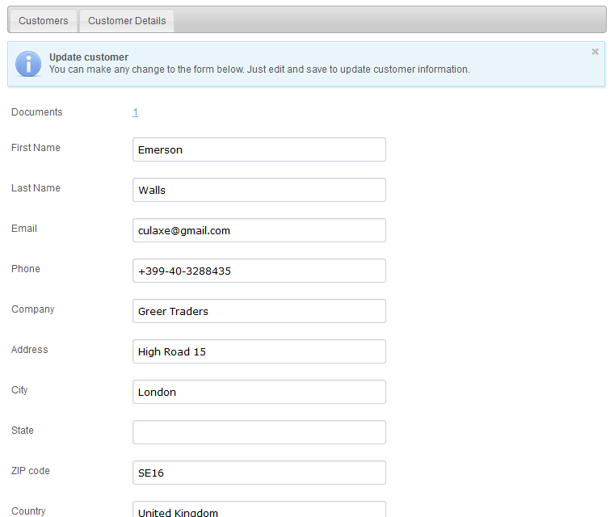Image resolution: width=614 pixels, height=517 pixels.
Task: Click the Email label
Action: click(24, 229)
